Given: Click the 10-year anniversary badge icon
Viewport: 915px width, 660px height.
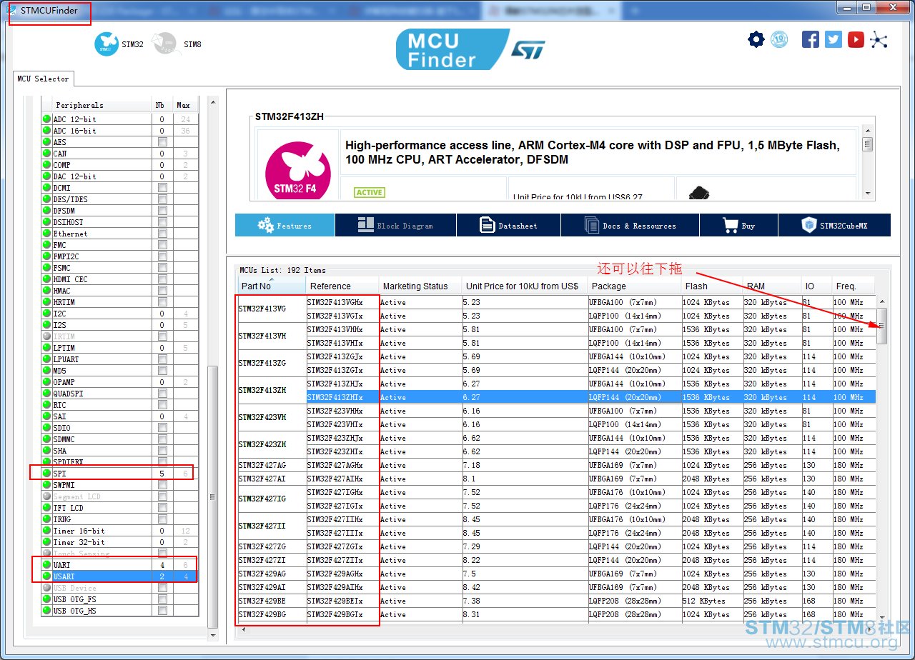Looking at the screenshot, I should (779, 39).
